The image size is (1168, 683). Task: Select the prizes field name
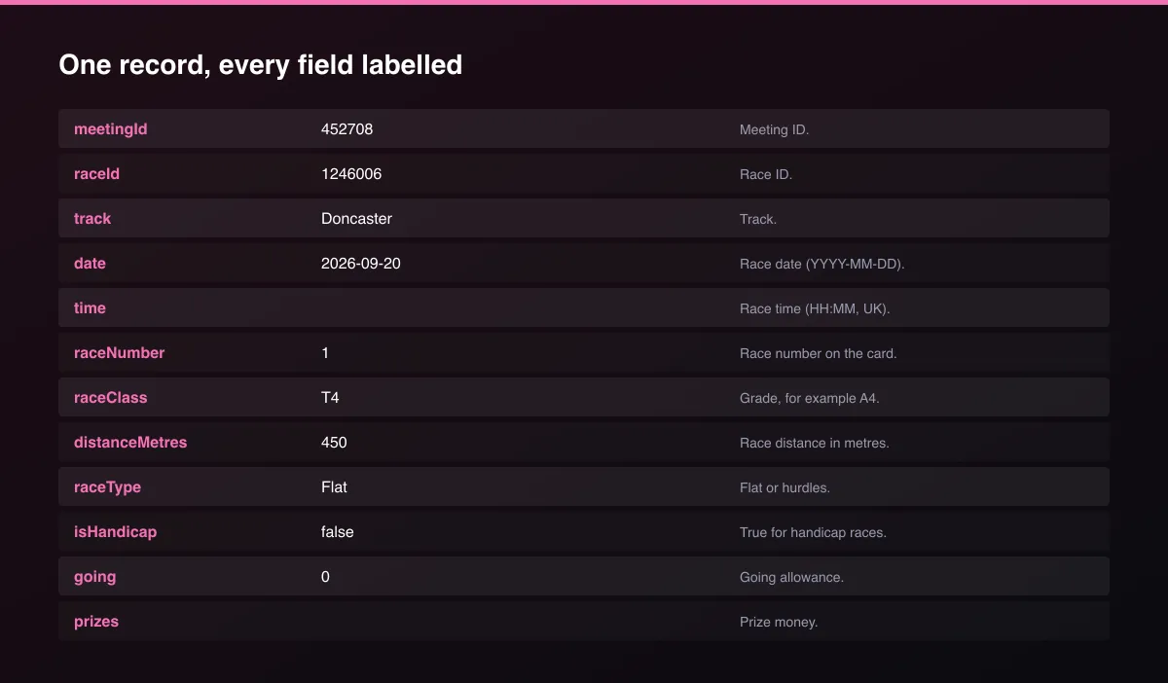[96, 621]
